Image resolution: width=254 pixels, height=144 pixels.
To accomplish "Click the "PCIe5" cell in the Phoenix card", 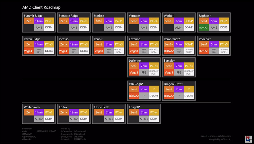I will click(x=224, y=44).
